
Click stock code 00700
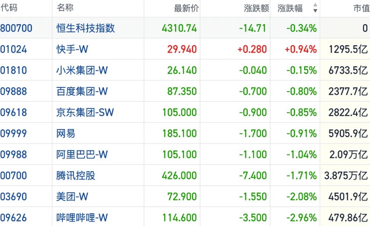[x=14, y=176]
